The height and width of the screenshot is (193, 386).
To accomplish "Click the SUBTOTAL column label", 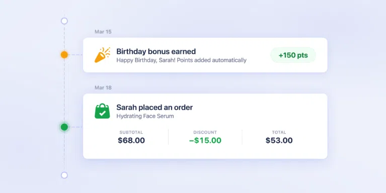I will pos(131,132).
